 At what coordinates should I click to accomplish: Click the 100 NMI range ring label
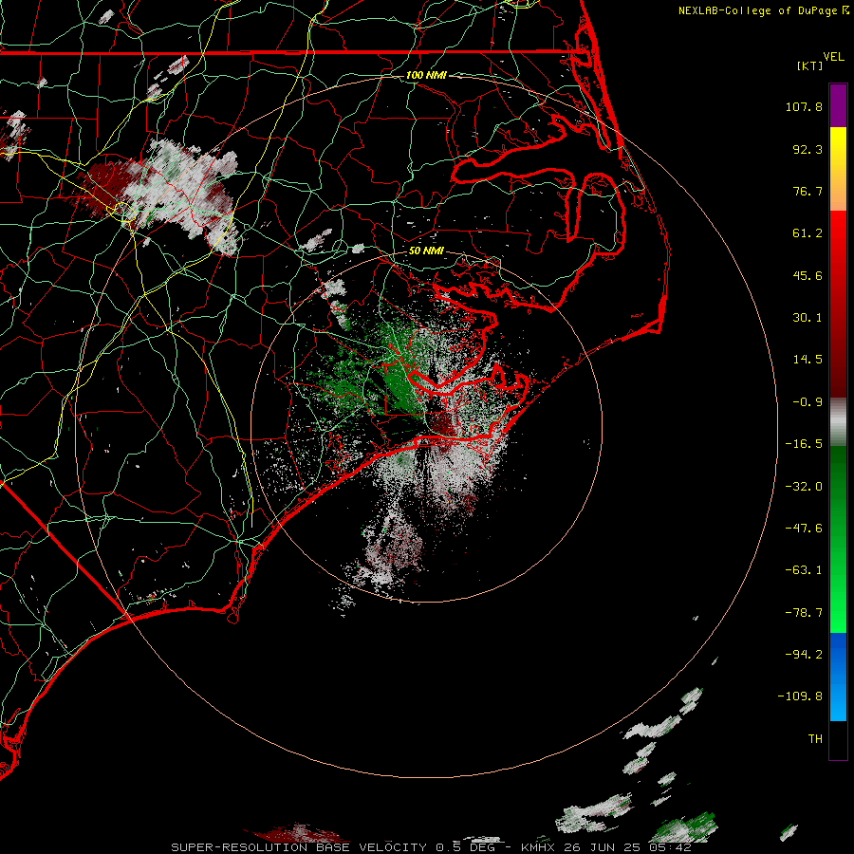point(426,75)
